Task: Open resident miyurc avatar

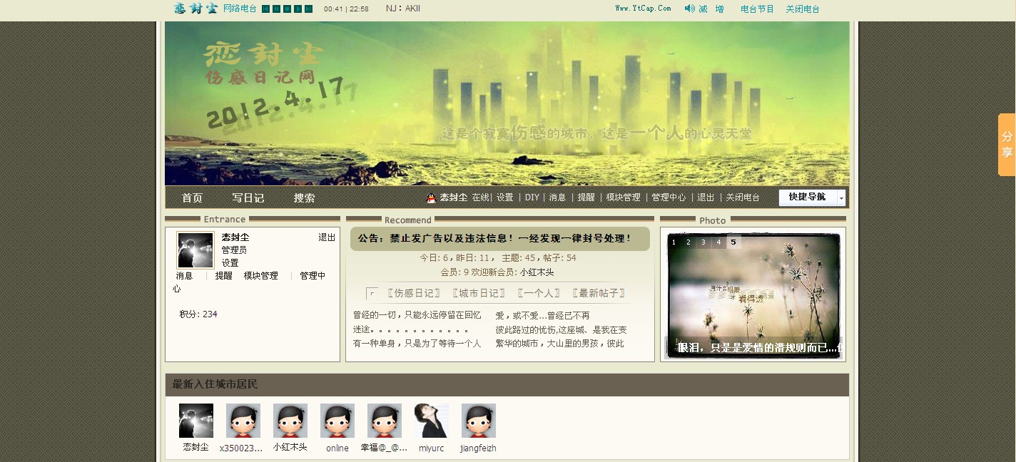Action: (x=432, y=421)
